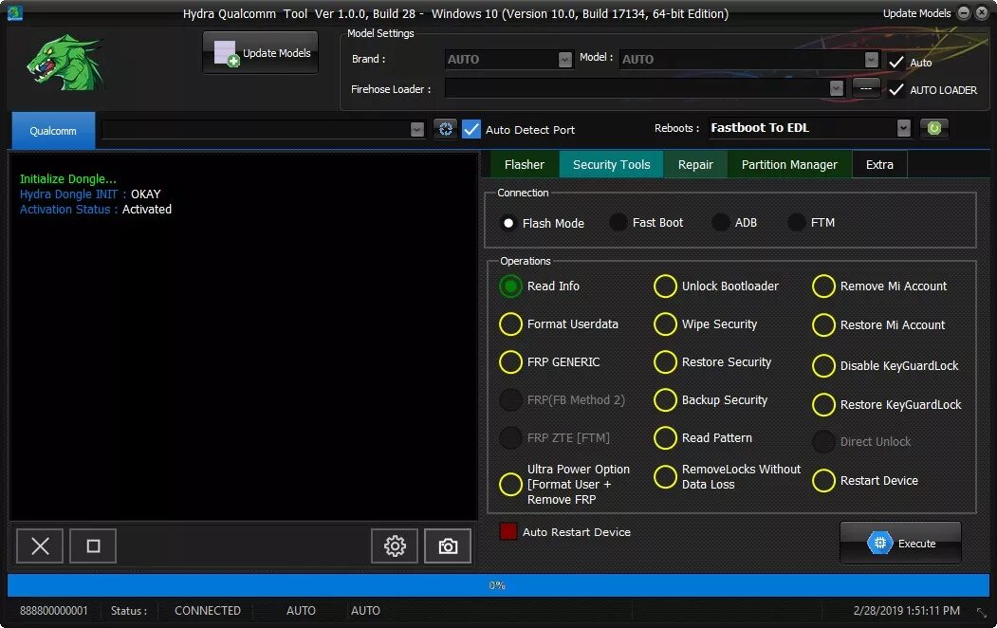The width and height of the screenshot is (997, 628).
Task: Click the X clear log icon
Action: [40, 546]
